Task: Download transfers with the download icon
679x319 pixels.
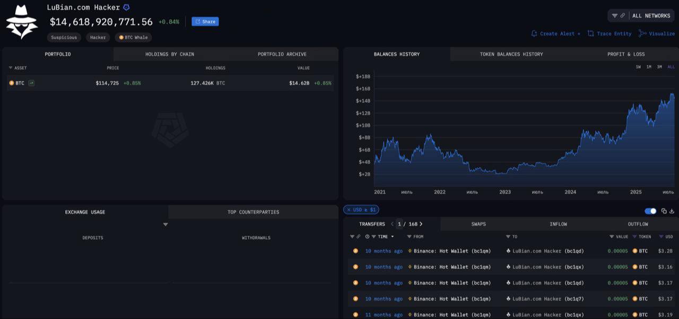Action: coord(672,211)
